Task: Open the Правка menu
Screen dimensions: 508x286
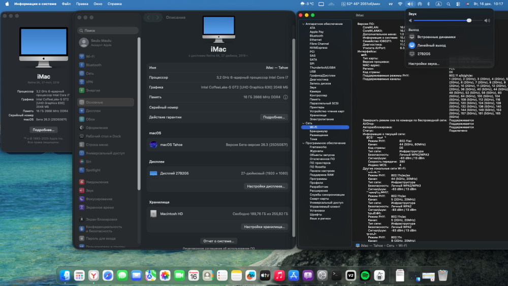Action: click(x=82, y=4)
